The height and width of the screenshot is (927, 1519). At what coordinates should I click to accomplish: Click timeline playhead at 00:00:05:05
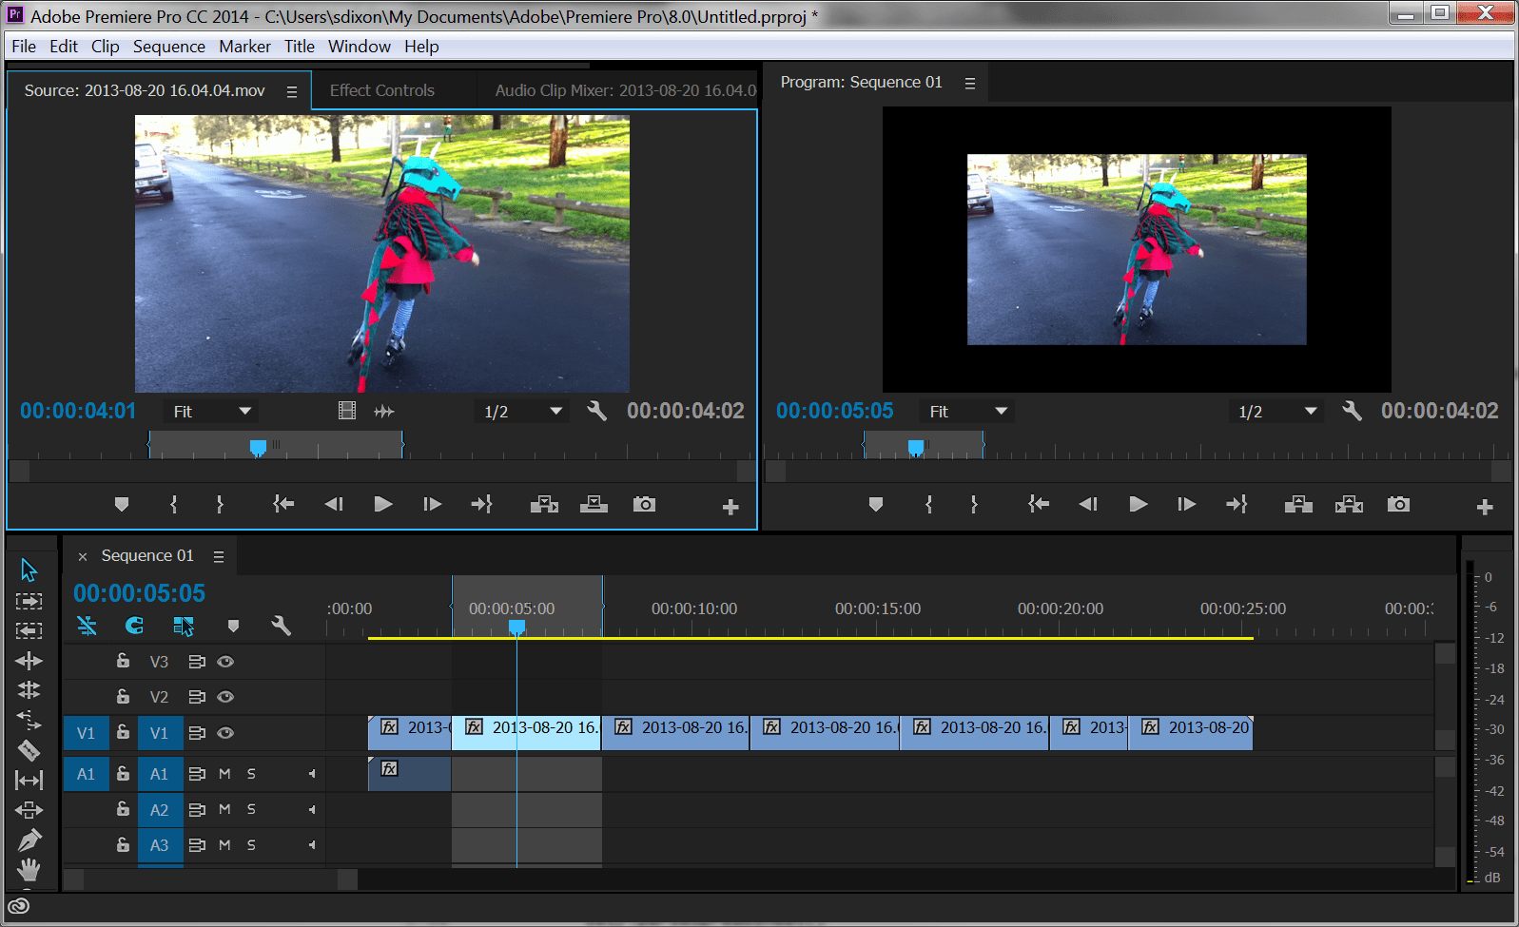(x=516, y=628)
